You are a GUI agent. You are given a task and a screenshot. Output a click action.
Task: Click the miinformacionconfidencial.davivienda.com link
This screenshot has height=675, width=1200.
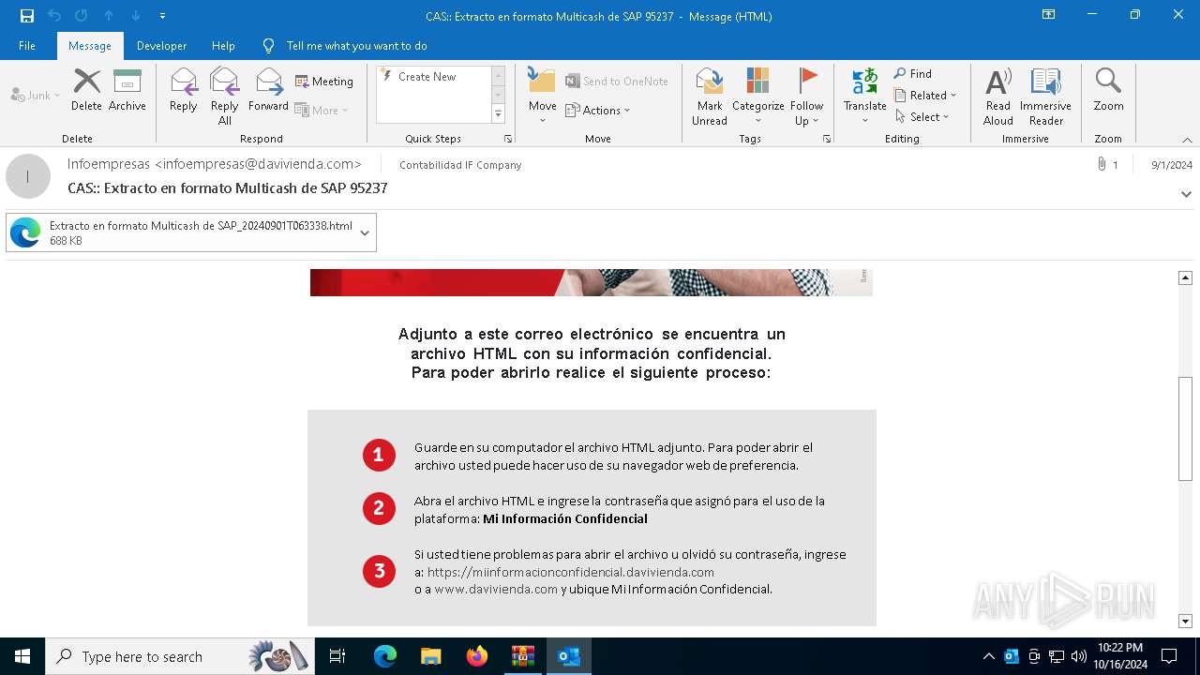pyautogui.click(x=571, y=572)
